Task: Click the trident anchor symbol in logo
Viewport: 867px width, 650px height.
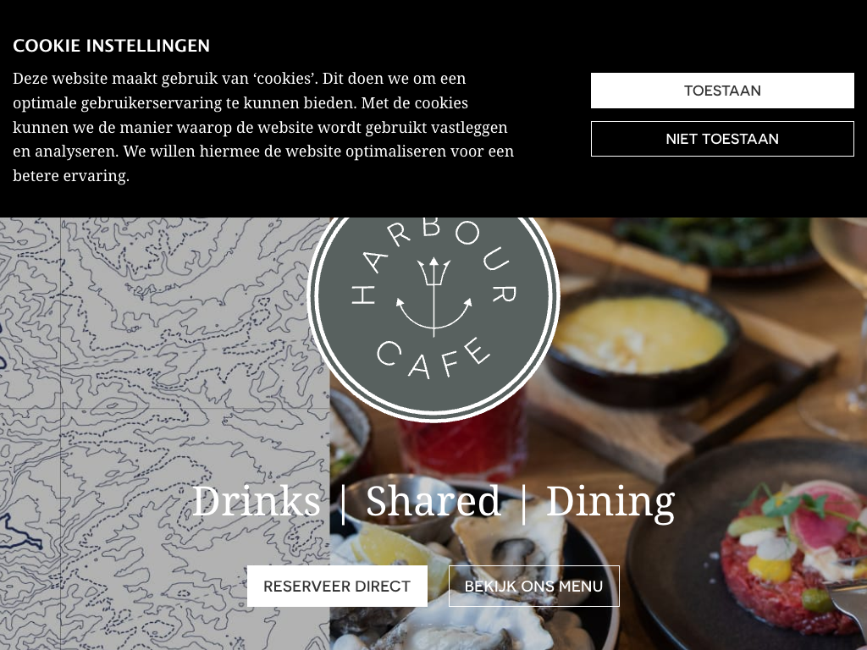Action: coord(433,295)
